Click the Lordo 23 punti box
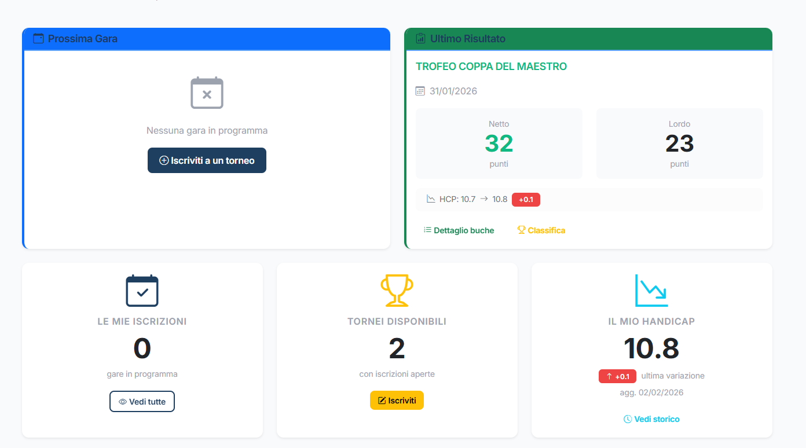Image resolution: width=806 pixels, height=448 pixels. [679, 144]
